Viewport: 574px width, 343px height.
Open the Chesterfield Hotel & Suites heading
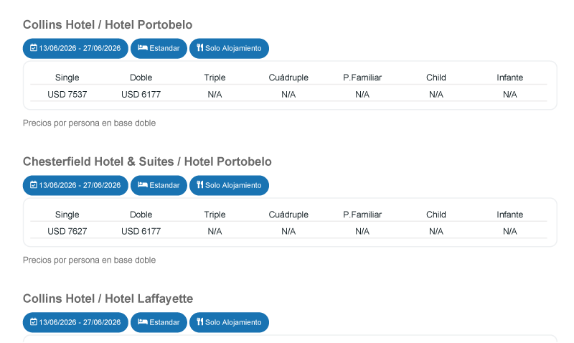[147, 162]
